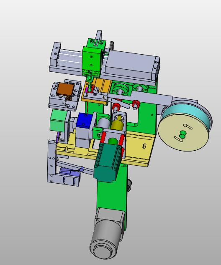Click the gray cylinder beside the yellow cylinder

pyautogui.click(x=104, y=124)
